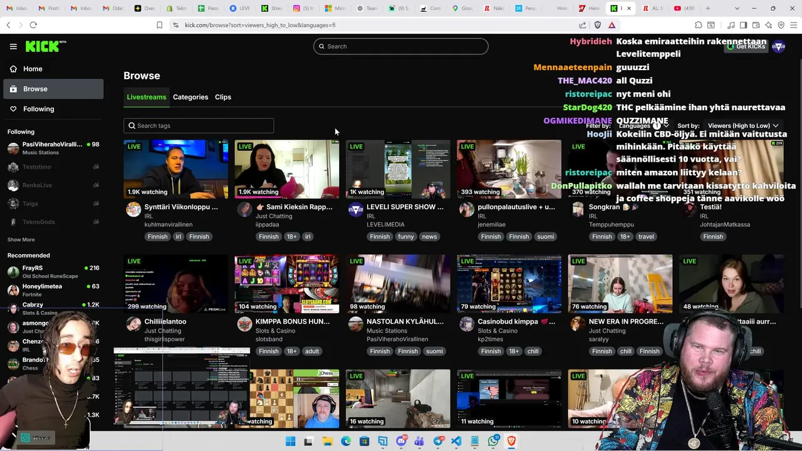The image size is (802, 451).
Task: Expand the Viewers (High to Low) sort dropdown
Action: point(743,125)
